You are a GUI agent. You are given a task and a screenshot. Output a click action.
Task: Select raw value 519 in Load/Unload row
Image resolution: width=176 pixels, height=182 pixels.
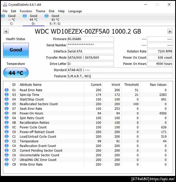164,136
